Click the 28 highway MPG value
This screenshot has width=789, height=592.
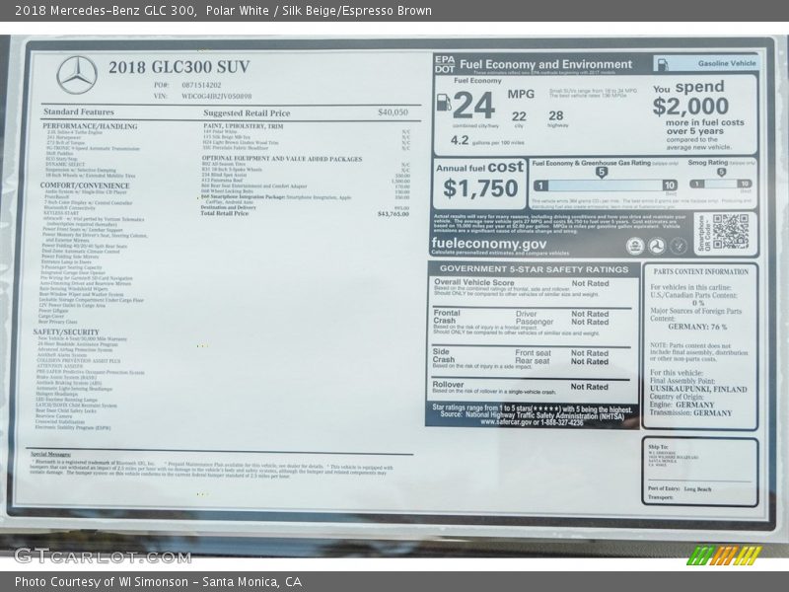click(x=556, y=115)
